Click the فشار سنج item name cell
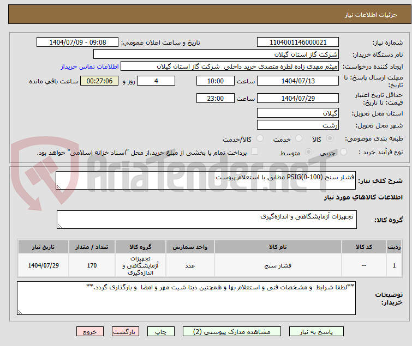Viewport: 412px width, 346px height. click(278, 265)
